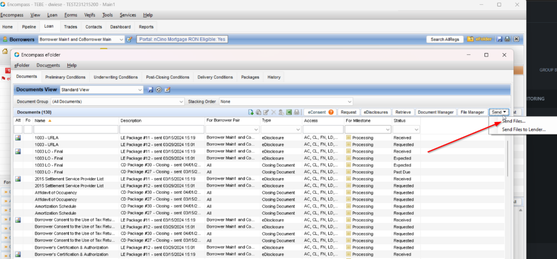Click the eConsent button
557x259 pixels.
(x=320, y=112)
